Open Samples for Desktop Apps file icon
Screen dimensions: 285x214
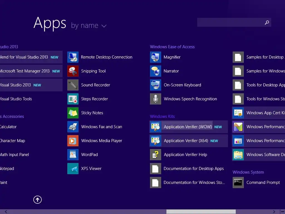[238, 57]
